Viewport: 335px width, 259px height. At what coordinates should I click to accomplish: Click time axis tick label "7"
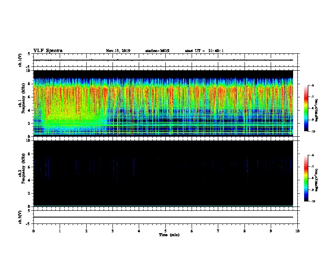pos(218,231)
